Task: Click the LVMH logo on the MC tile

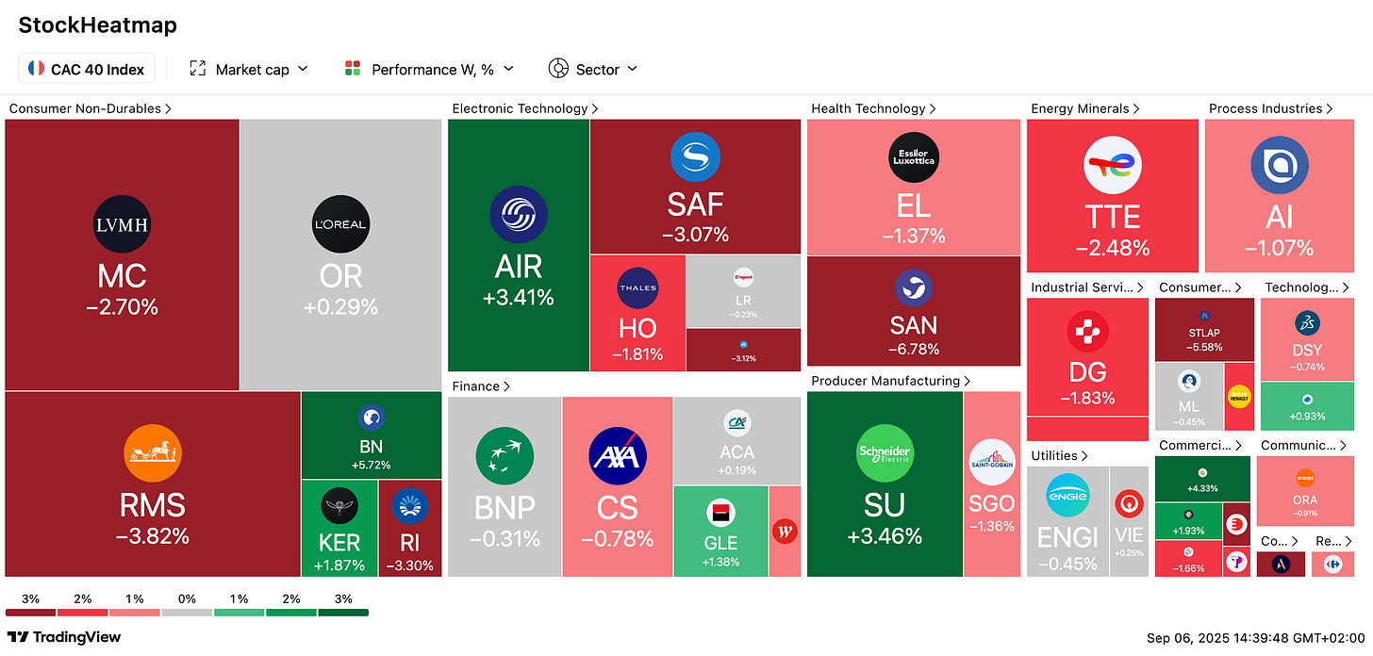Action: (x=123, y=224)
